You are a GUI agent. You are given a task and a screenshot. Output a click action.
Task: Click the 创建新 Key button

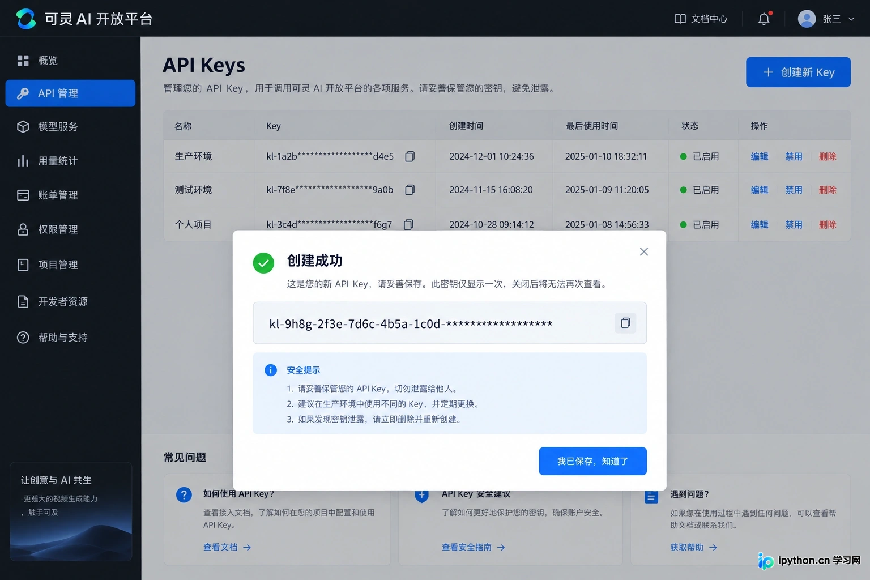[x=798, y=72]
